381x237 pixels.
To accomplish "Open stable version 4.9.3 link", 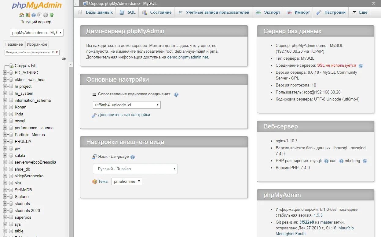I will tap(318, 215).
